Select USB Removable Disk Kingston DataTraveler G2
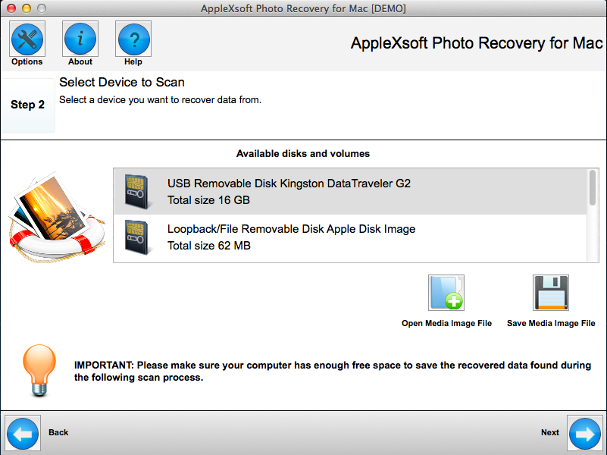 pyautogui.click(x=350, y=192)
